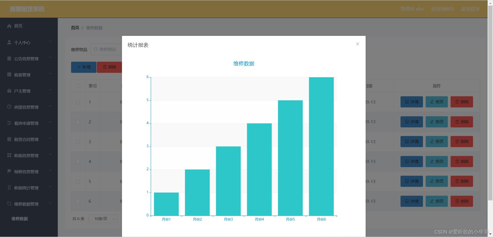Screen dimensions: 493x237
Task: Toggle the select-all checkbox in table header
Action: [x=78, y=86]
